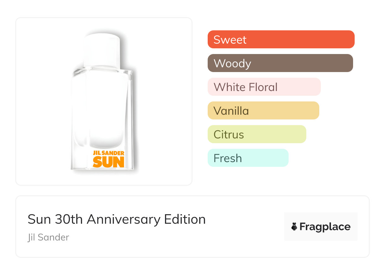The height and width of the screenshot is (273, 385).
Task: Pick the Vanilla accord bar
Action: pos(263,111)
